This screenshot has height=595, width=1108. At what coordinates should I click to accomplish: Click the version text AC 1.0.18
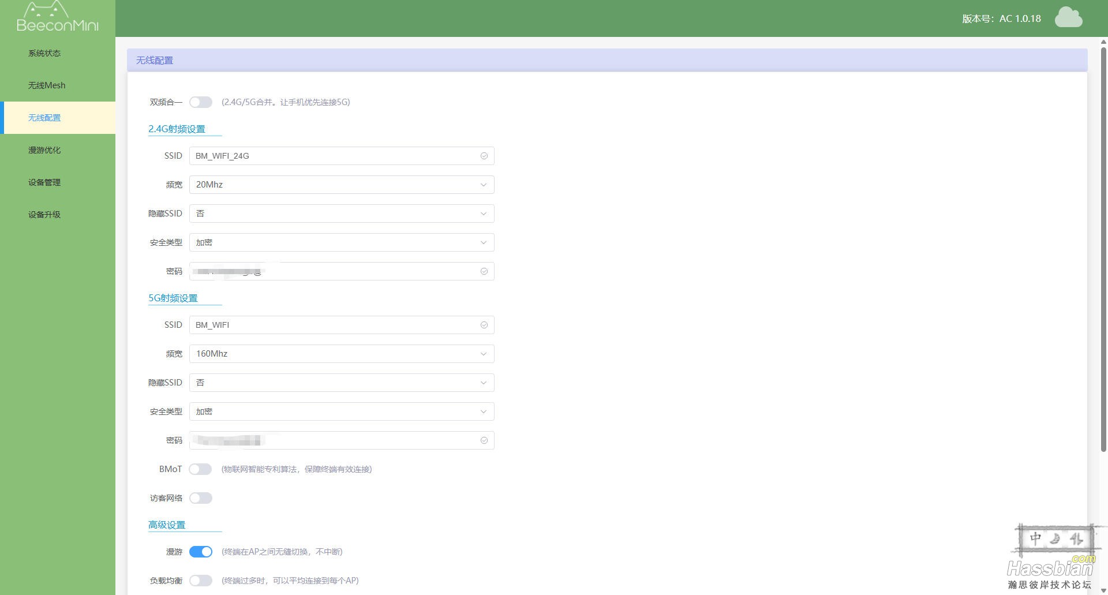[1020, 18]
